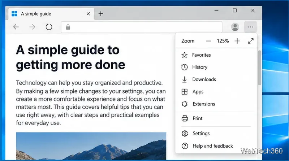Reload the page with refresh icon
This screenshot has height=161, width=289.
[x=49, y=27]
